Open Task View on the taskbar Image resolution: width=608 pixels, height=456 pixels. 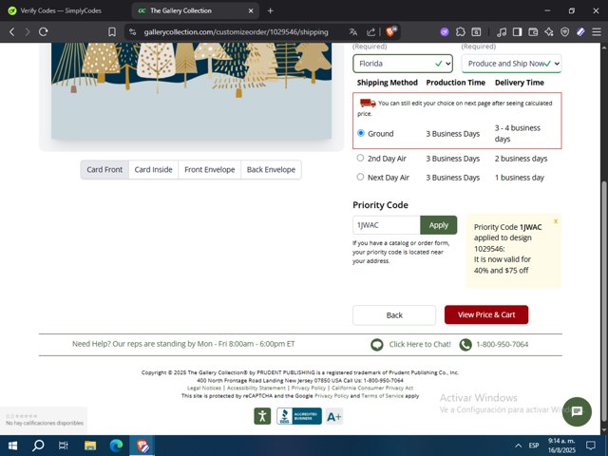pos(64,446)
